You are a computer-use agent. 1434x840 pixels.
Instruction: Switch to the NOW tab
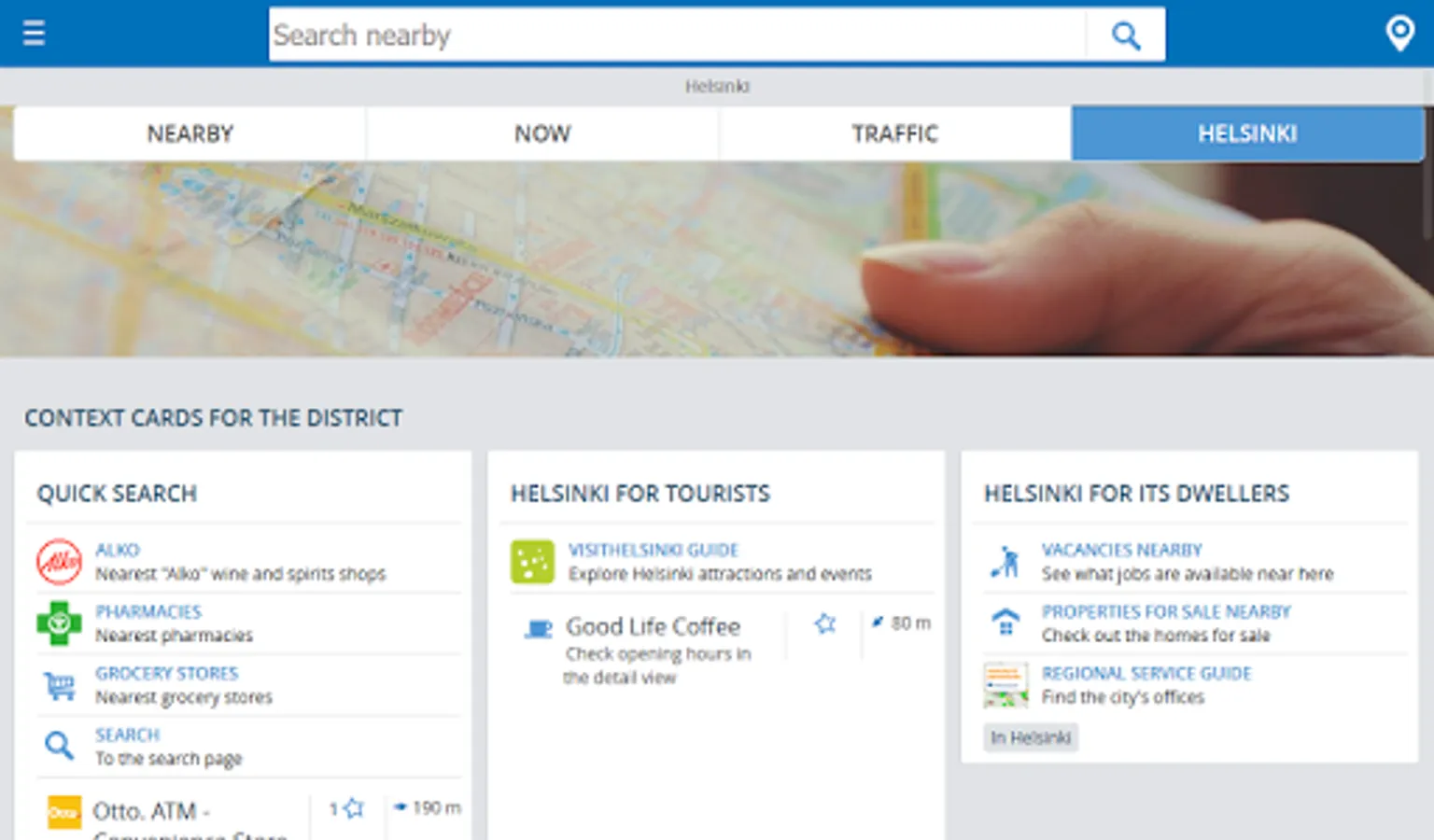point(542,133)
